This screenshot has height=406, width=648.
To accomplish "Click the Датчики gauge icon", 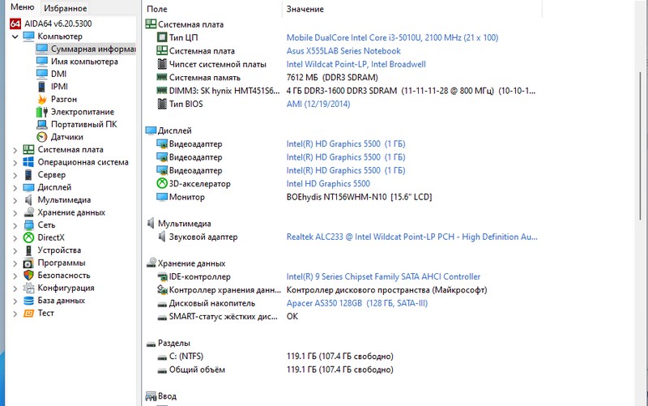I will click(42, 137).
